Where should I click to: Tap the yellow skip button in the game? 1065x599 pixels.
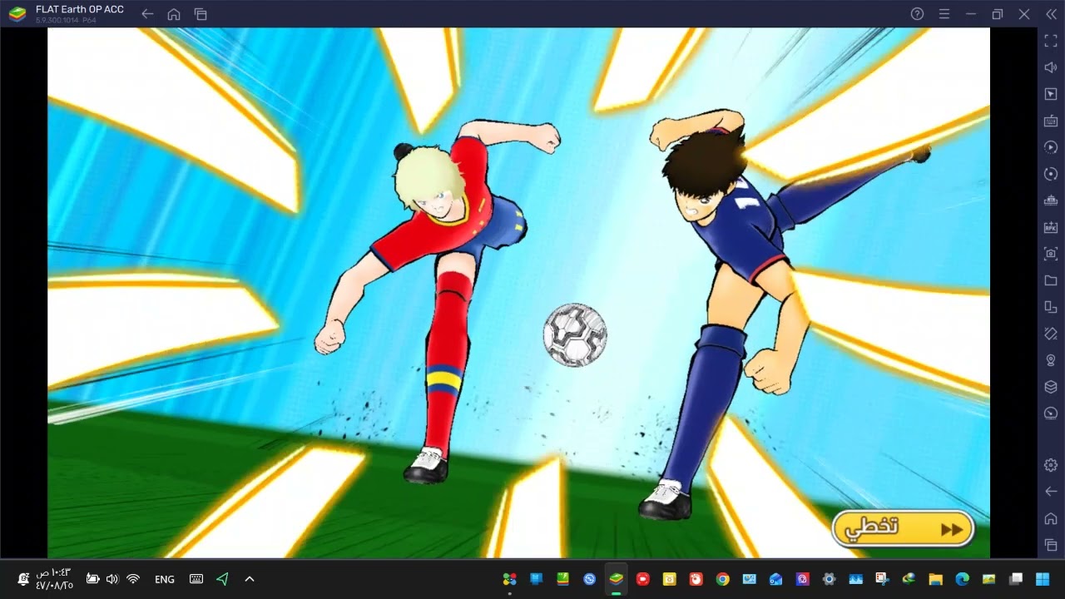coord(903,529)
